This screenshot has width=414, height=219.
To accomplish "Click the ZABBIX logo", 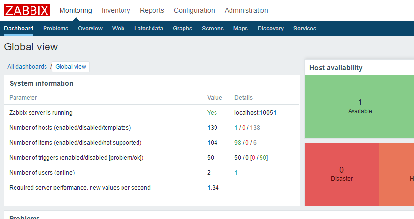I will tap(27, 11).
